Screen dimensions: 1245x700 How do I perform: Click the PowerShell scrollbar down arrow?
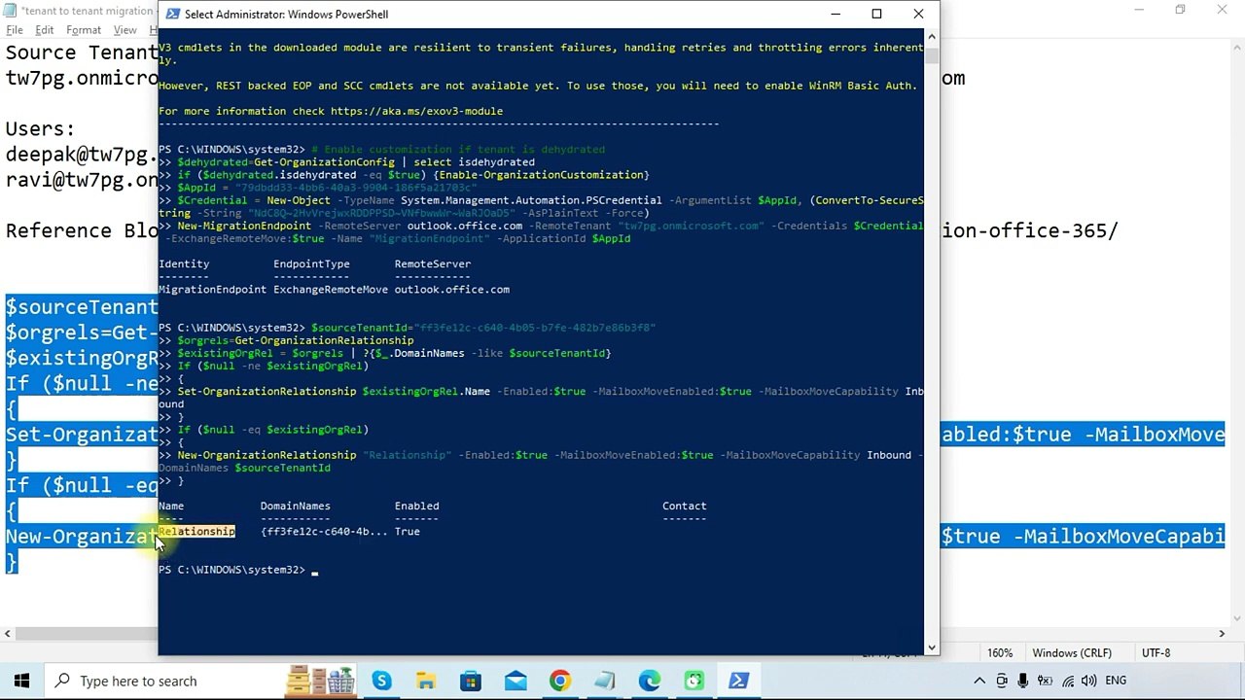coord(932,647)
